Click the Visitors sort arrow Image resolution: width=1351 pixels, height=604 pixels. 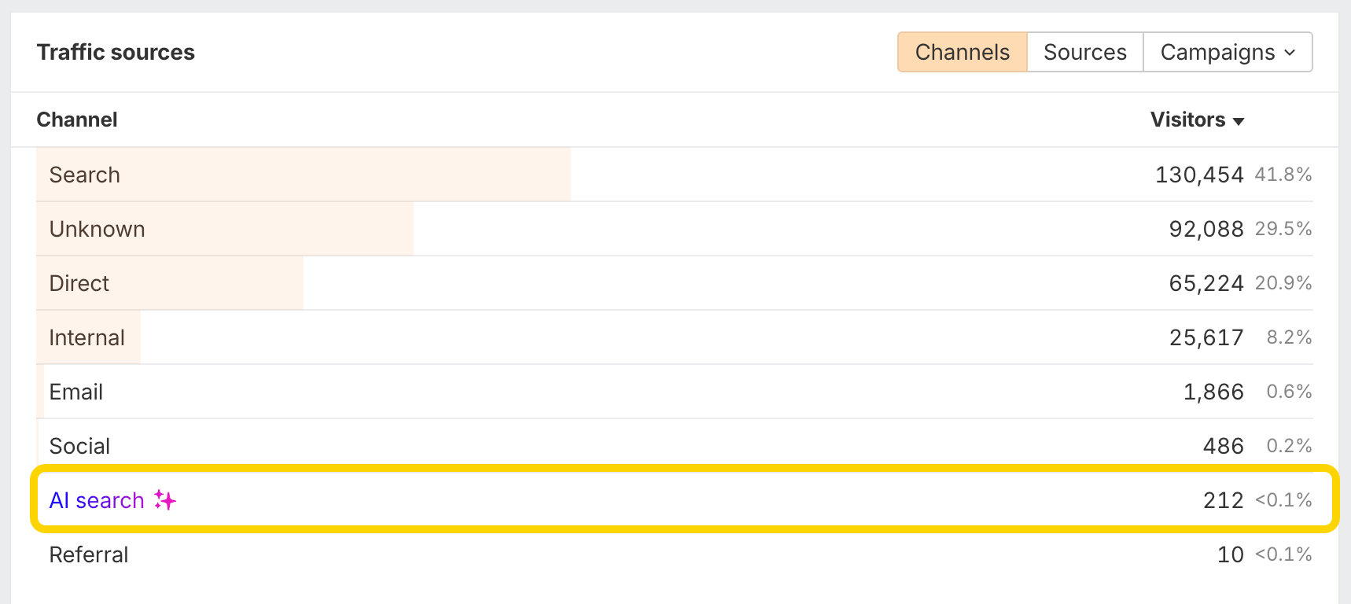pos(1239,120)
